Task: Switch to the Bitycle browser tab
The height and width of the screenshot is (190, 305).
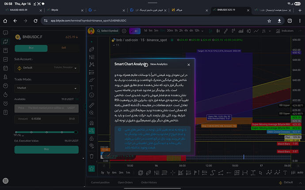Action: coord(64,10)
